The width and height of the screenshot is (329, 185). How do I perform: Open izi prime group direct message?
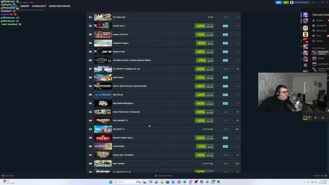pyautogui.click(x=320, y=69)
